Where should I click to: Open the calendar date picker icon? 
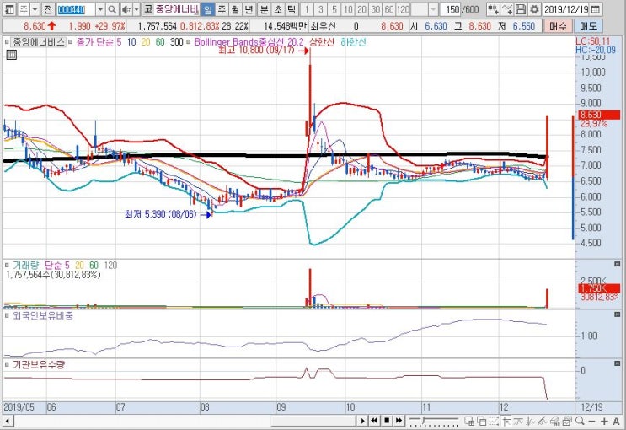596,8
